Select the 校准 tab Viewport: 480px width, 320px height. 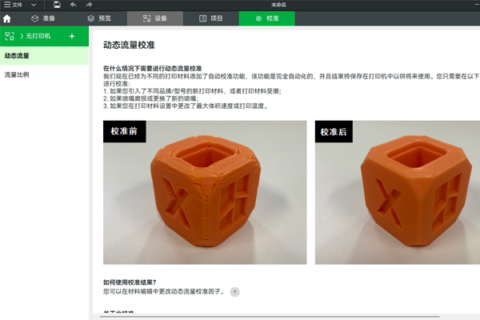[267, 18]
